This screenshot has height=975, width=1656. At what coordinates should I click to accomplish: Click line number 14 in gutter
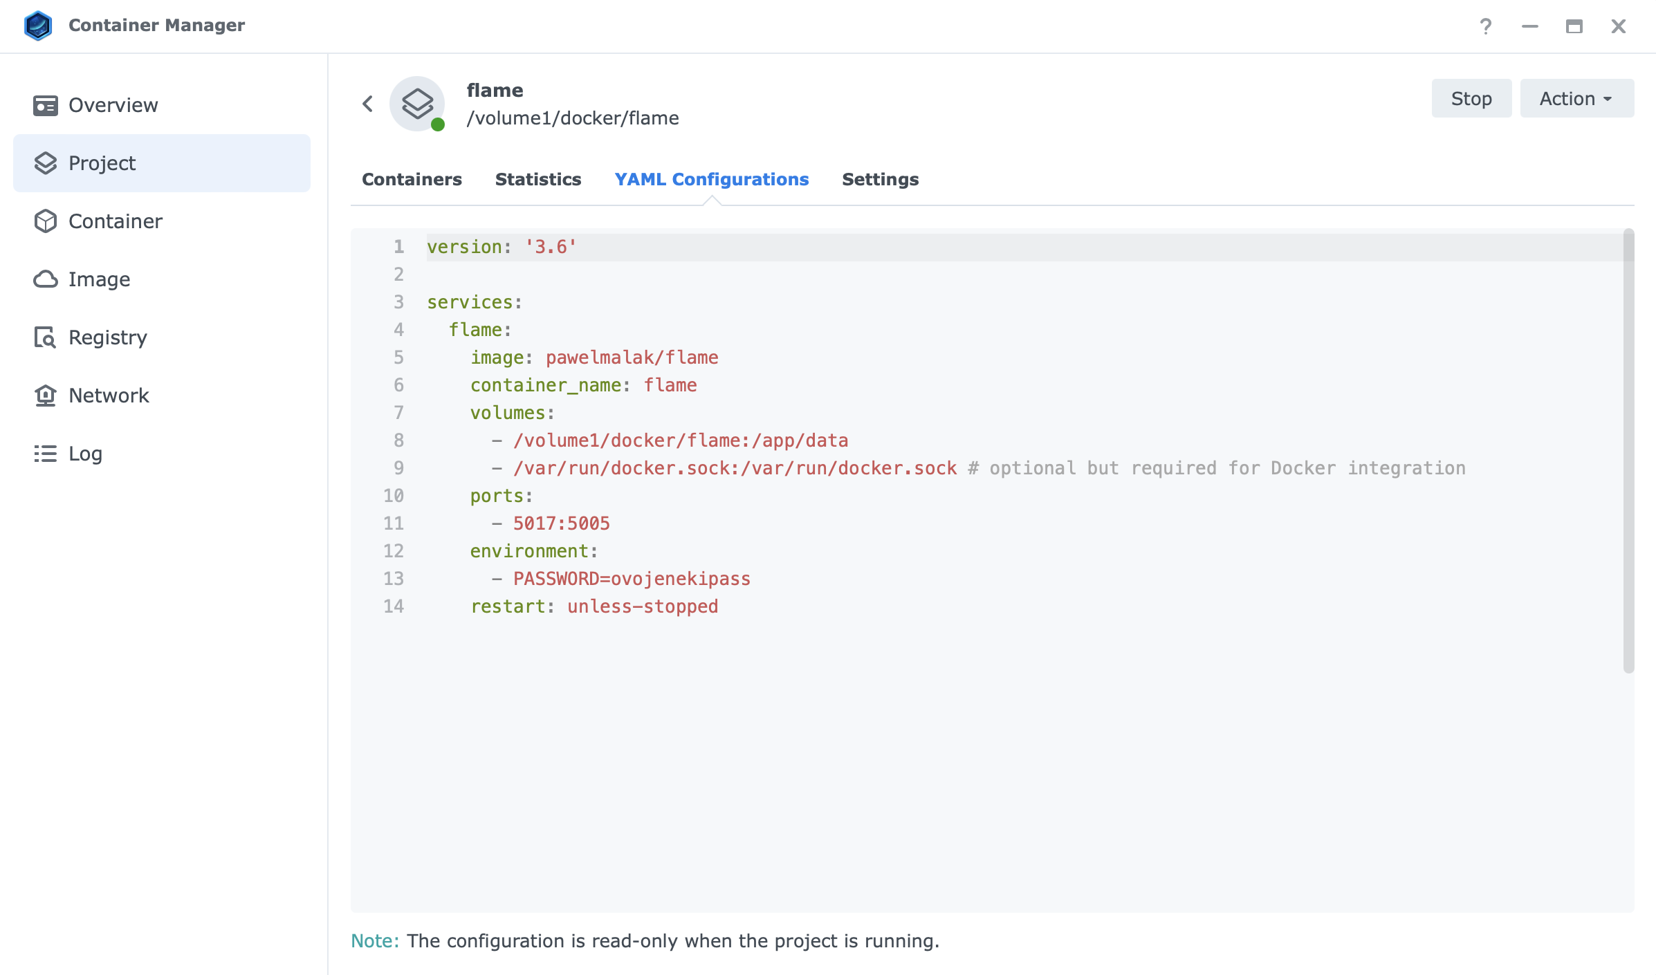pos(394,606)
